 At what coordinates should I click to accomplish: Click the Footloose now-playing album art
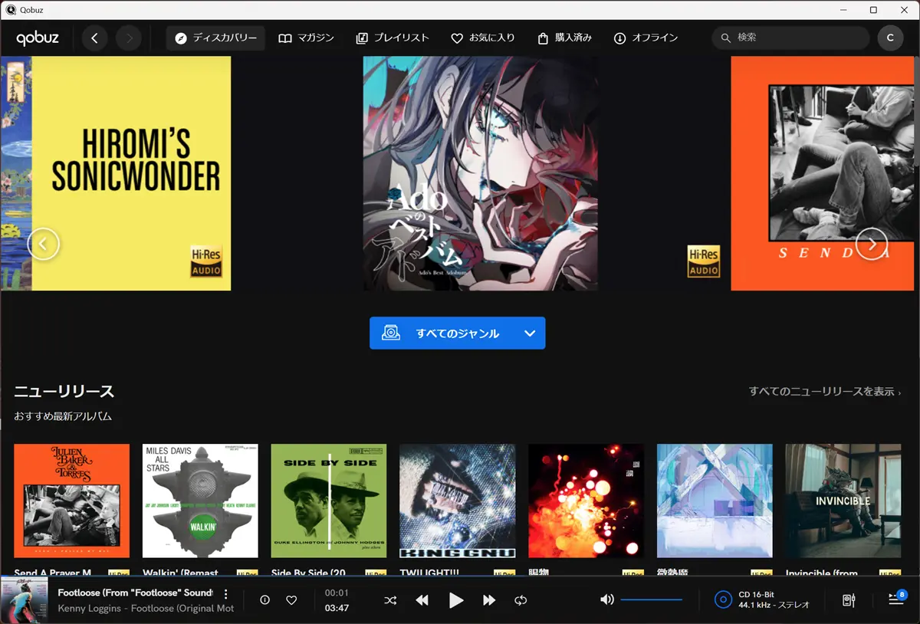[x=24, y=600]
